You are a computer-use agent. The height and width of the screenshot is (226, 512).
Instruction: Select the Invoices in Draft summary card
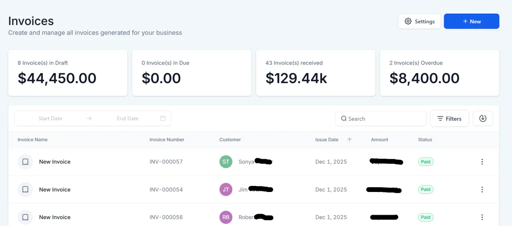click(x=68, y=73)
